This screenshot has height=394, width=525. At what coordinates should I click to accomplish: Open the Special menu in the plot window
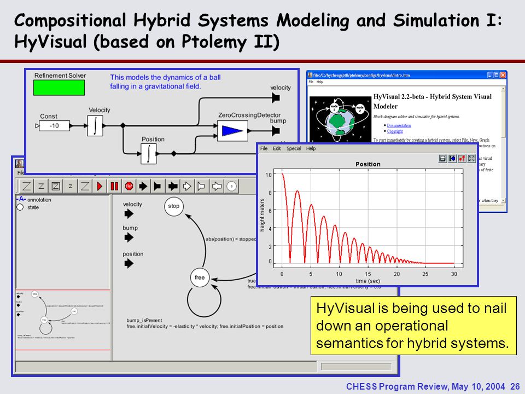click(x=294, y=148)
